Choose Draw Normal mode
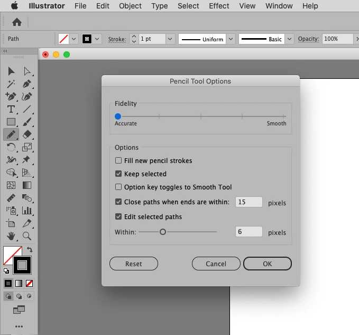This screenshot has width=359, height=335. click(x=8, y=296)
